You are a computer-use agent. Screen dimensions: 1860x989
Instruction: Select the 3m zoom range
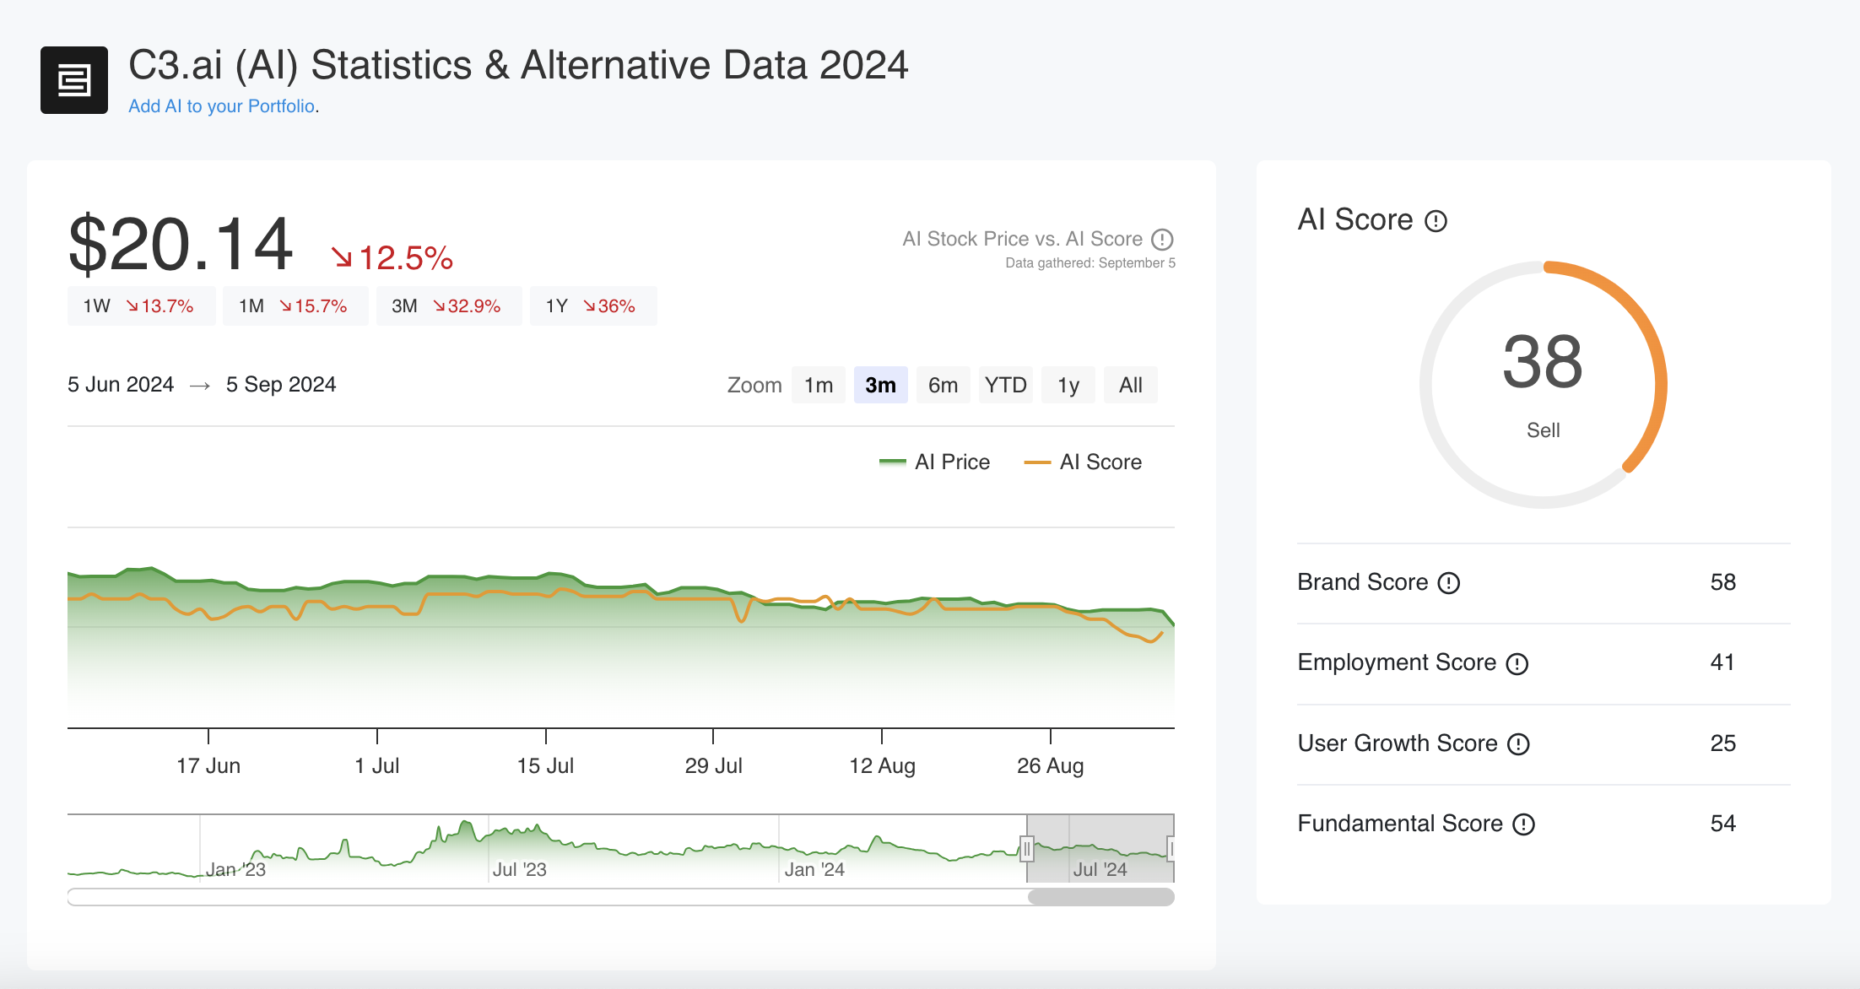coord(881,385)
